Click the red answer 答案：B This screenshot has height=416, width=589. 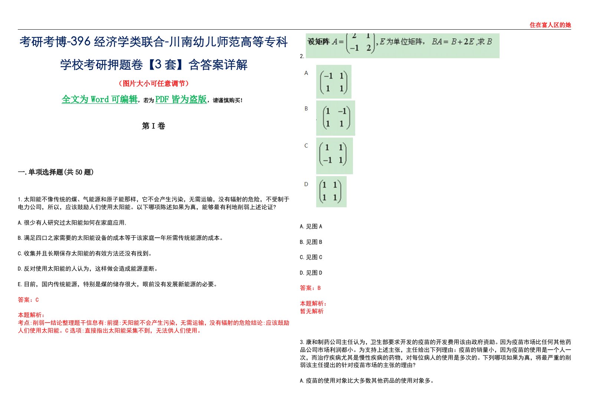(310, 288)
